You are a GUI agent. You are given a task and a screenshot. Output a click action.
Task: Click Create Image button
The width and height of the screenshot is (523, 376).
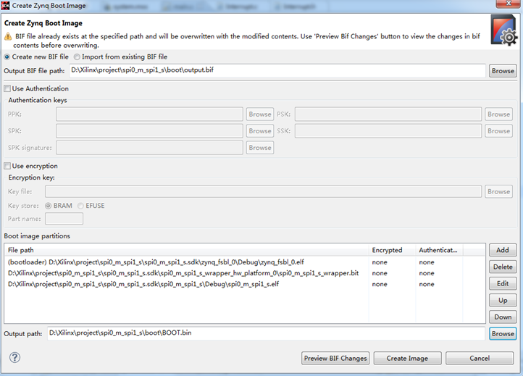point(407,359)
